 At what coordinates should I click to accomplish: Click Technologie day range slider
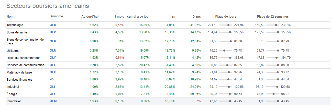[x=226, y=25]
